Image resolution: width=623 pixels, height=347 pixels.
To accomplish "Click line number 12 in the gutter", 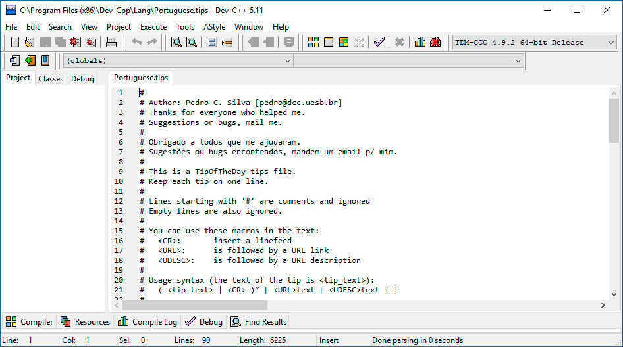I will (119, 201).
